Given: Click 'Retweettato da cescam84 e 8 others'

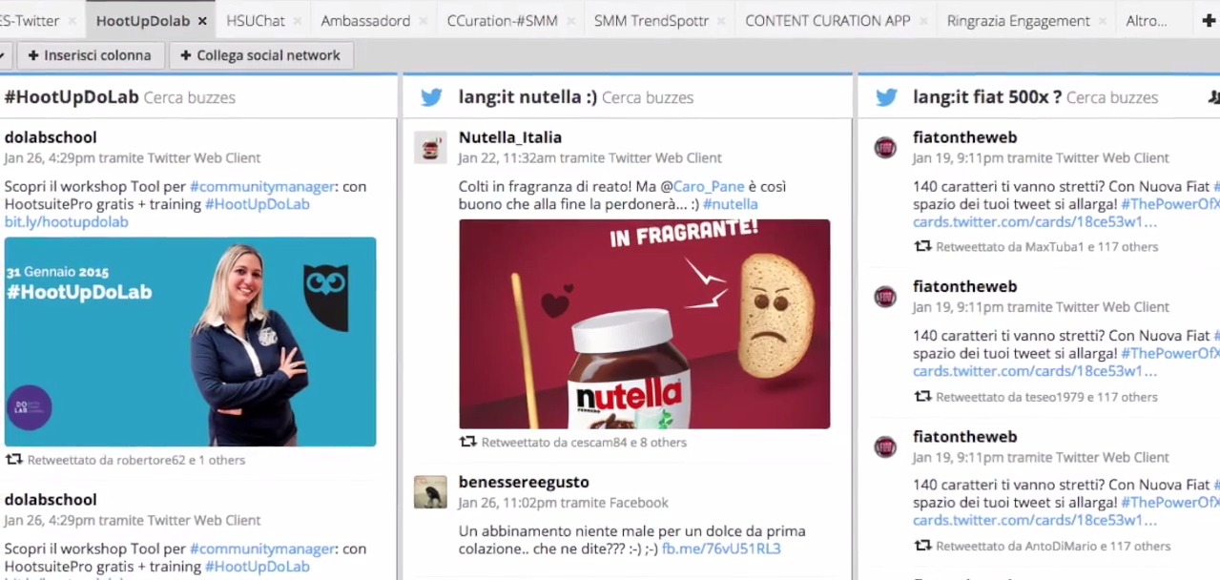Looking at the screenshot, I should coord(584,443).
